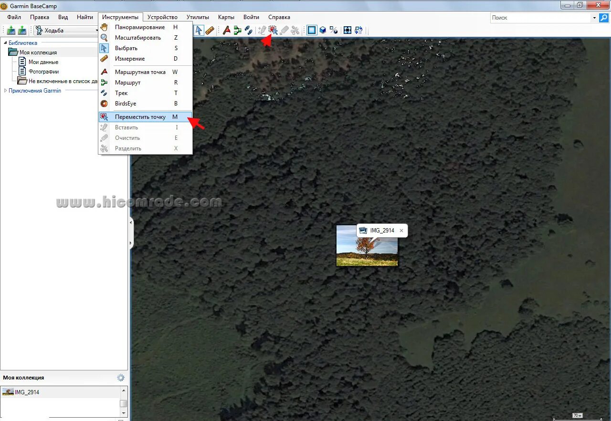Image resolution: width=611 pixels, height=421 pixels.
Task: Select the Move Point tool in toolbar
Action: (x=273, y=31)
